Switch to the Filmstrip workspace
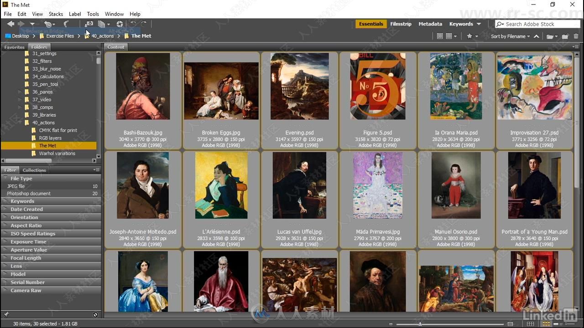This screenshot has height=328, width=584. pos(401,24)
